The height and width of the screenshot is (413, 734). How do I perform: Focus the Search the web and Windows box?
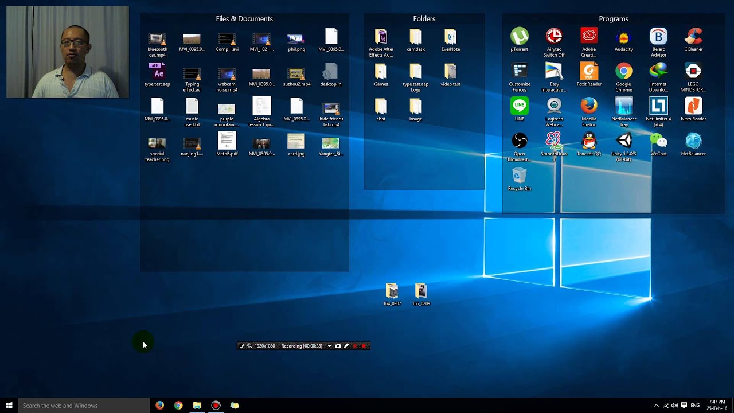tap(84, 406)
